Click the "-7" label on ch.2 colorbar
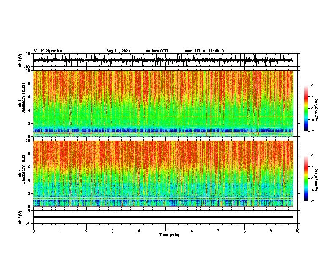This screenshot has width=335, height=259. (x=312, y=201)
